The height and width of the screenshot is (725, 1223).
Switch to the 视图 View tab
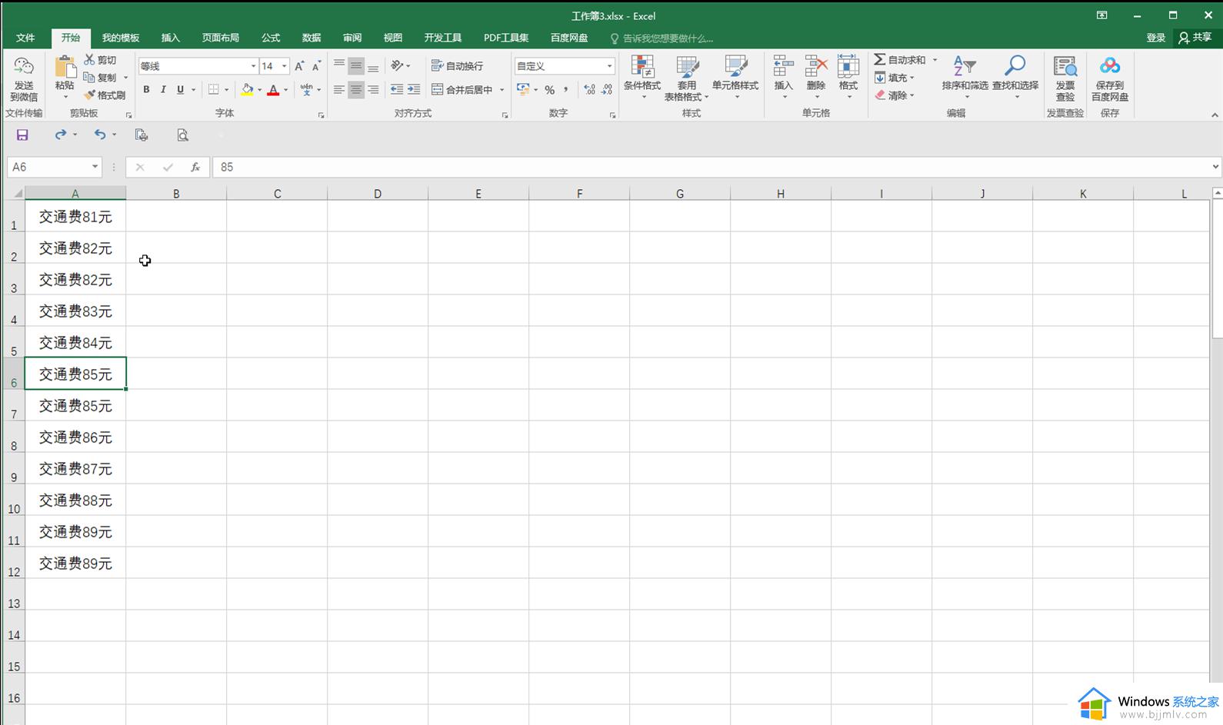[x=393, y=38]
